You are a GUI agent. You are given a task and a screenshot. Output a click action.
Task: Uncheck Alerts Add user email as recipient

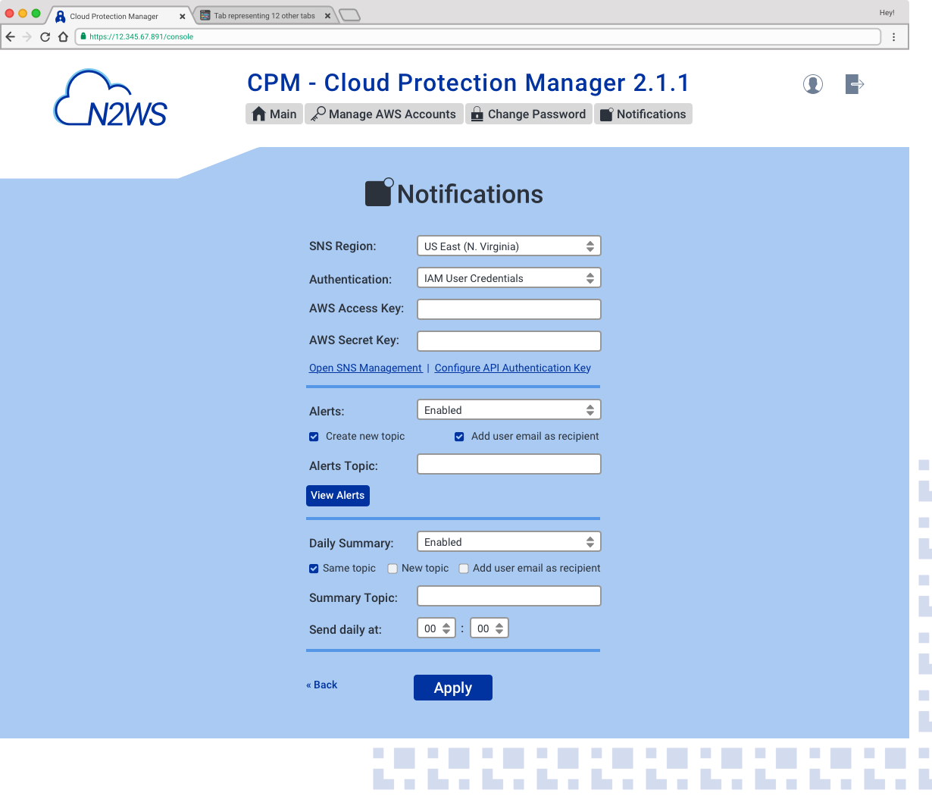459,437
